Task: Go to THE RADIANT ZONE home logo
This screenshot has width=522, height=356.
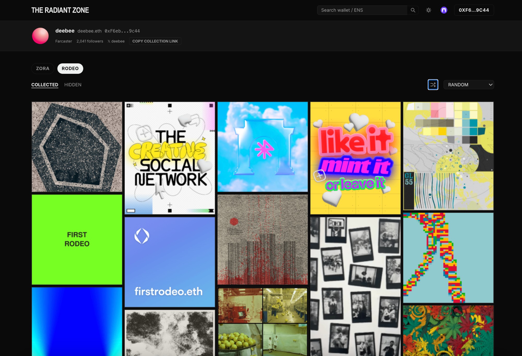Action: tap(60, 10)
